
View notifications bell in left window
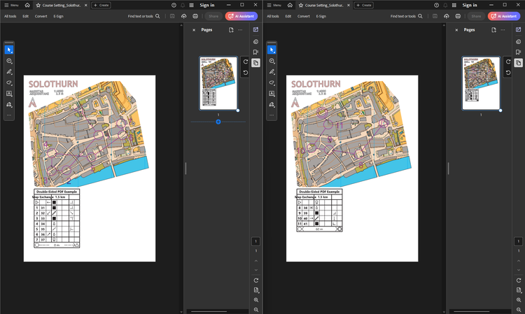(x=183, y=5)
